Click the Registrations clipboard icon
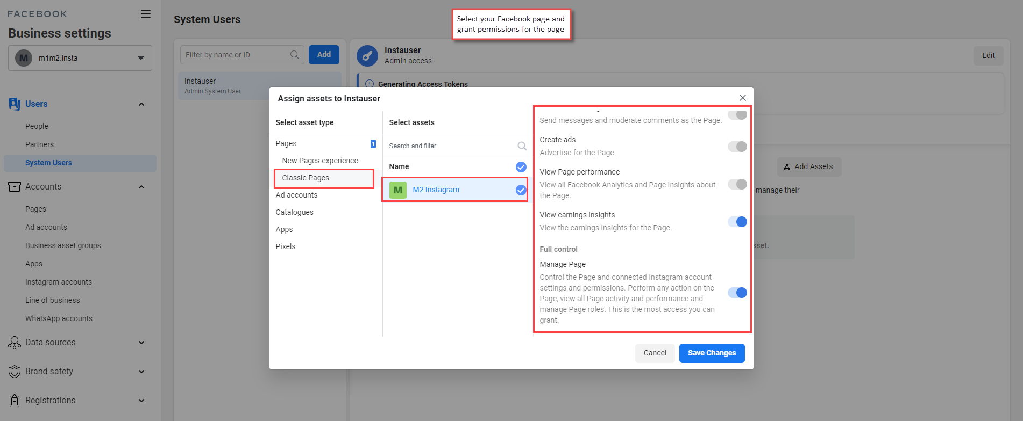Image resolution: width=1023 pixels, height=421 pixels. pos(15,401)
